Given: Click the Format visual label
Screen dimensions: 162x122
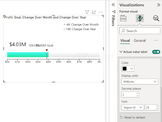Looking at the screenshot, I should coord(128,12).
